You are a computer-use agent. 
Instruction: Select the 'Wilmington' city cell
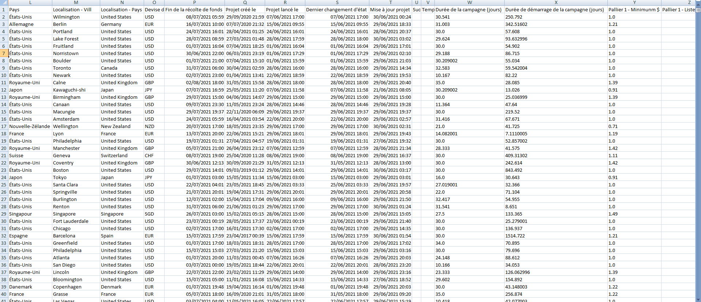click(x=76, y=17)
